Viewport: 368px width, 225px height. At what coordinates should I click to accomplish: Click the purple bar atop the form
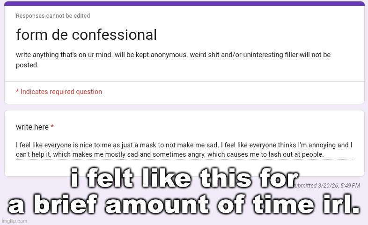tap(184, 4)
